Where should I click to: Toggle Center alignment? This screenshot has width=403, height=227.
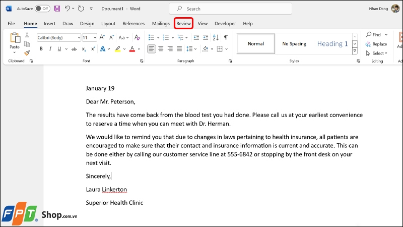click(161, 49)
